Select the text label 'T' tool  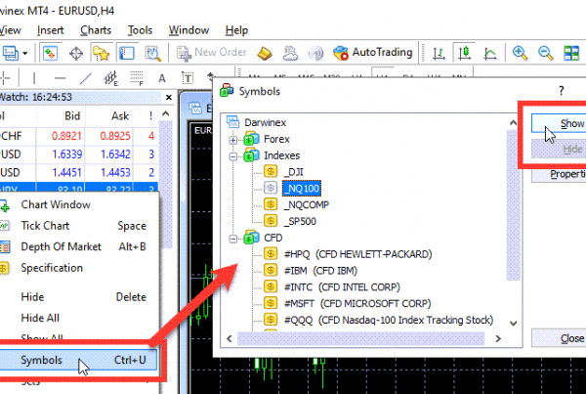click(188, 78)
